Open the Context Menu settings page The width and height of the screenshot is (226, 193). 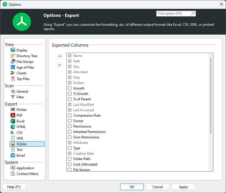point(27,174)
